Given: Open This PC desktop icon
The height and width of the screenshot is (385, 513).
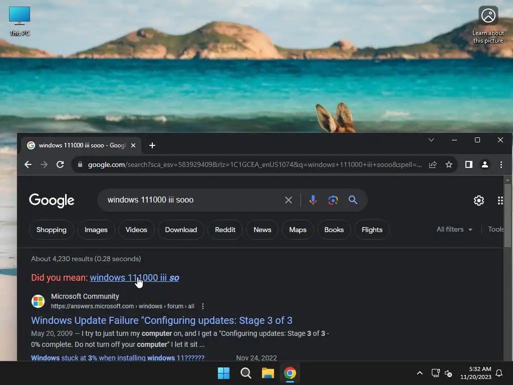Looking at the screenshot, I should click(x=20, y=21).
